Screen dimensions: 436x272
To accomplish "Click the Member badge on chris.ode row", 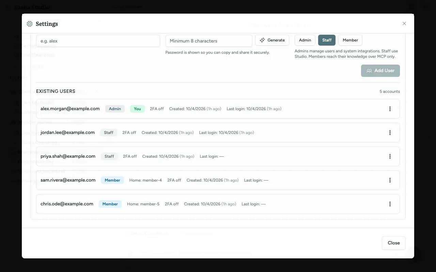I will pyautogui.click(x=110, y=204).
